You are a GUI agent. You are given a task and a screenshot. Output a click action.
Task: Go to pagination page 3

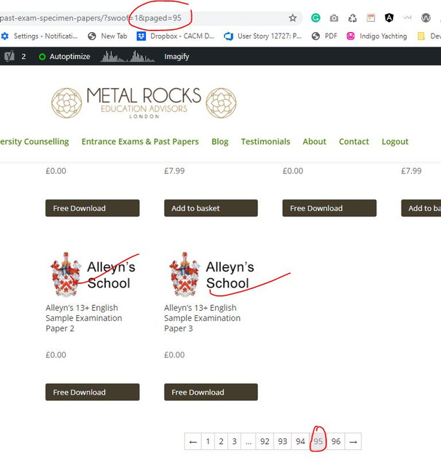point(235,441)
